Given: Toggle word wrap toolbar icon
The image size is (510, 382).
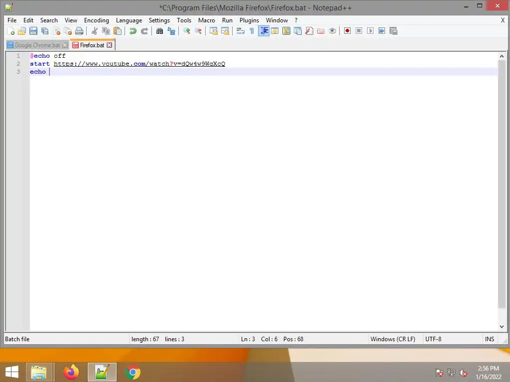Looking at the screenshot, I should 240,31.
